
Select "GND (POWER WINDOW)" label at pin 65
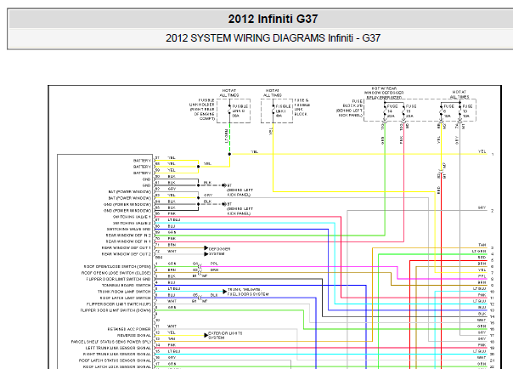(127, 211)
